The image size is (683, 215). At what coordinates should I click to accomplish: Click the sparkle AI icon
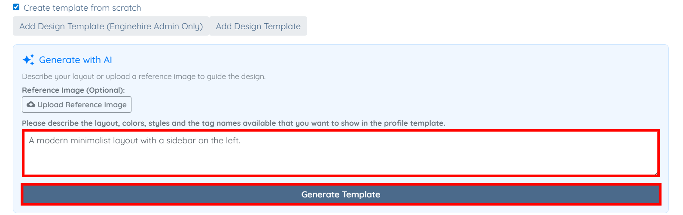tap(28, 60)
